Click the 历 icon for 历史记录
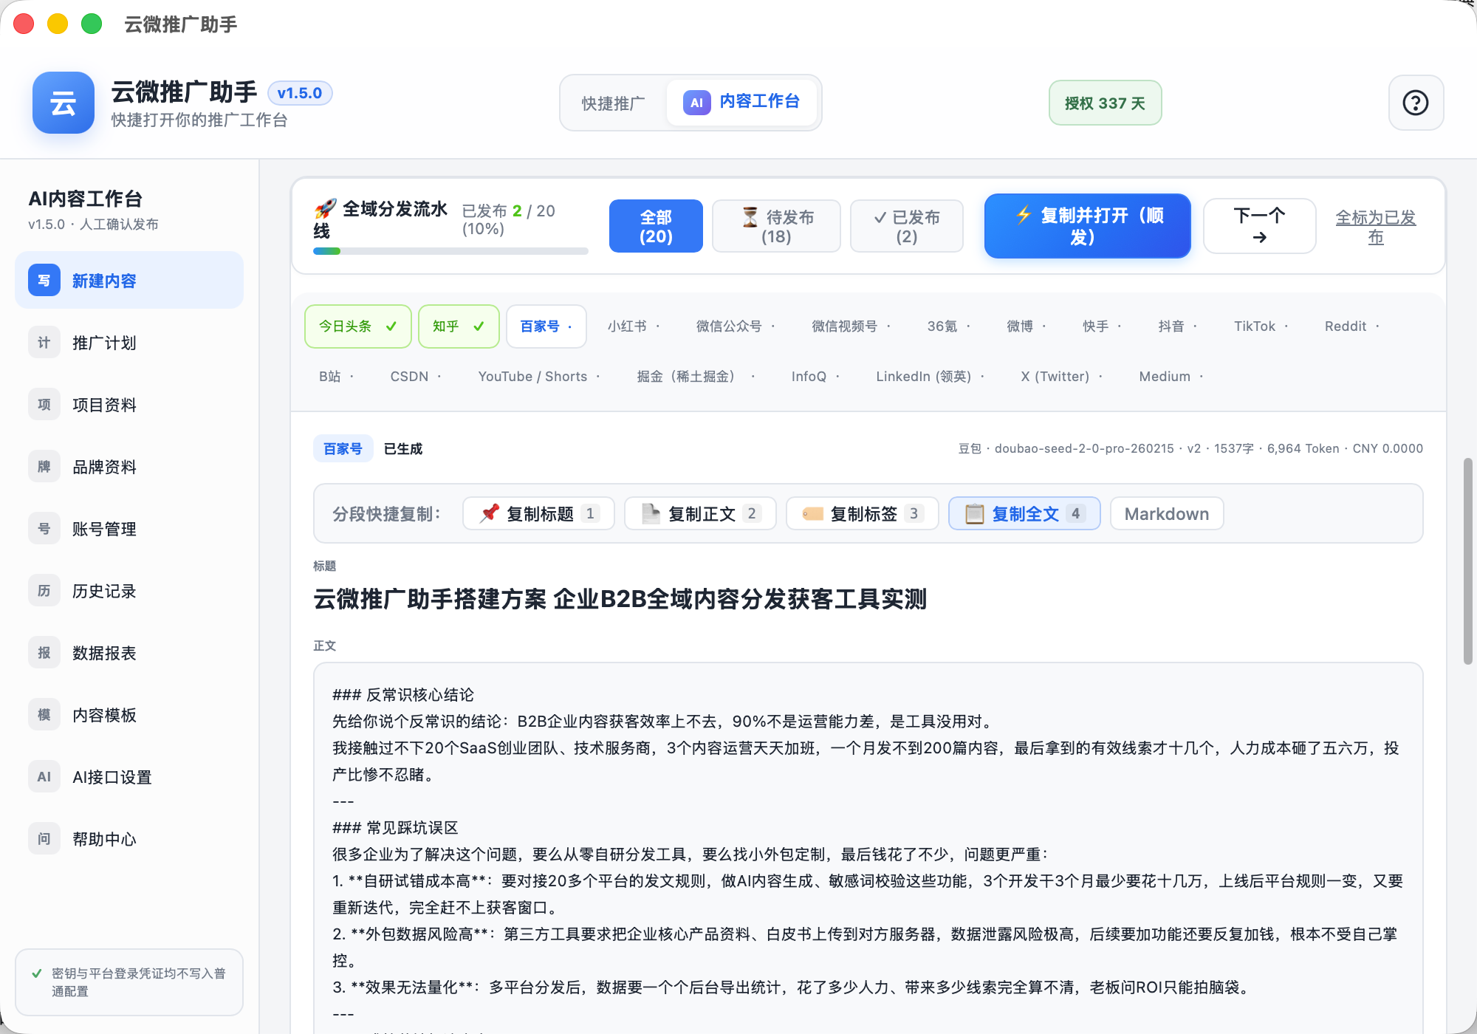 [x=44, y=591]
